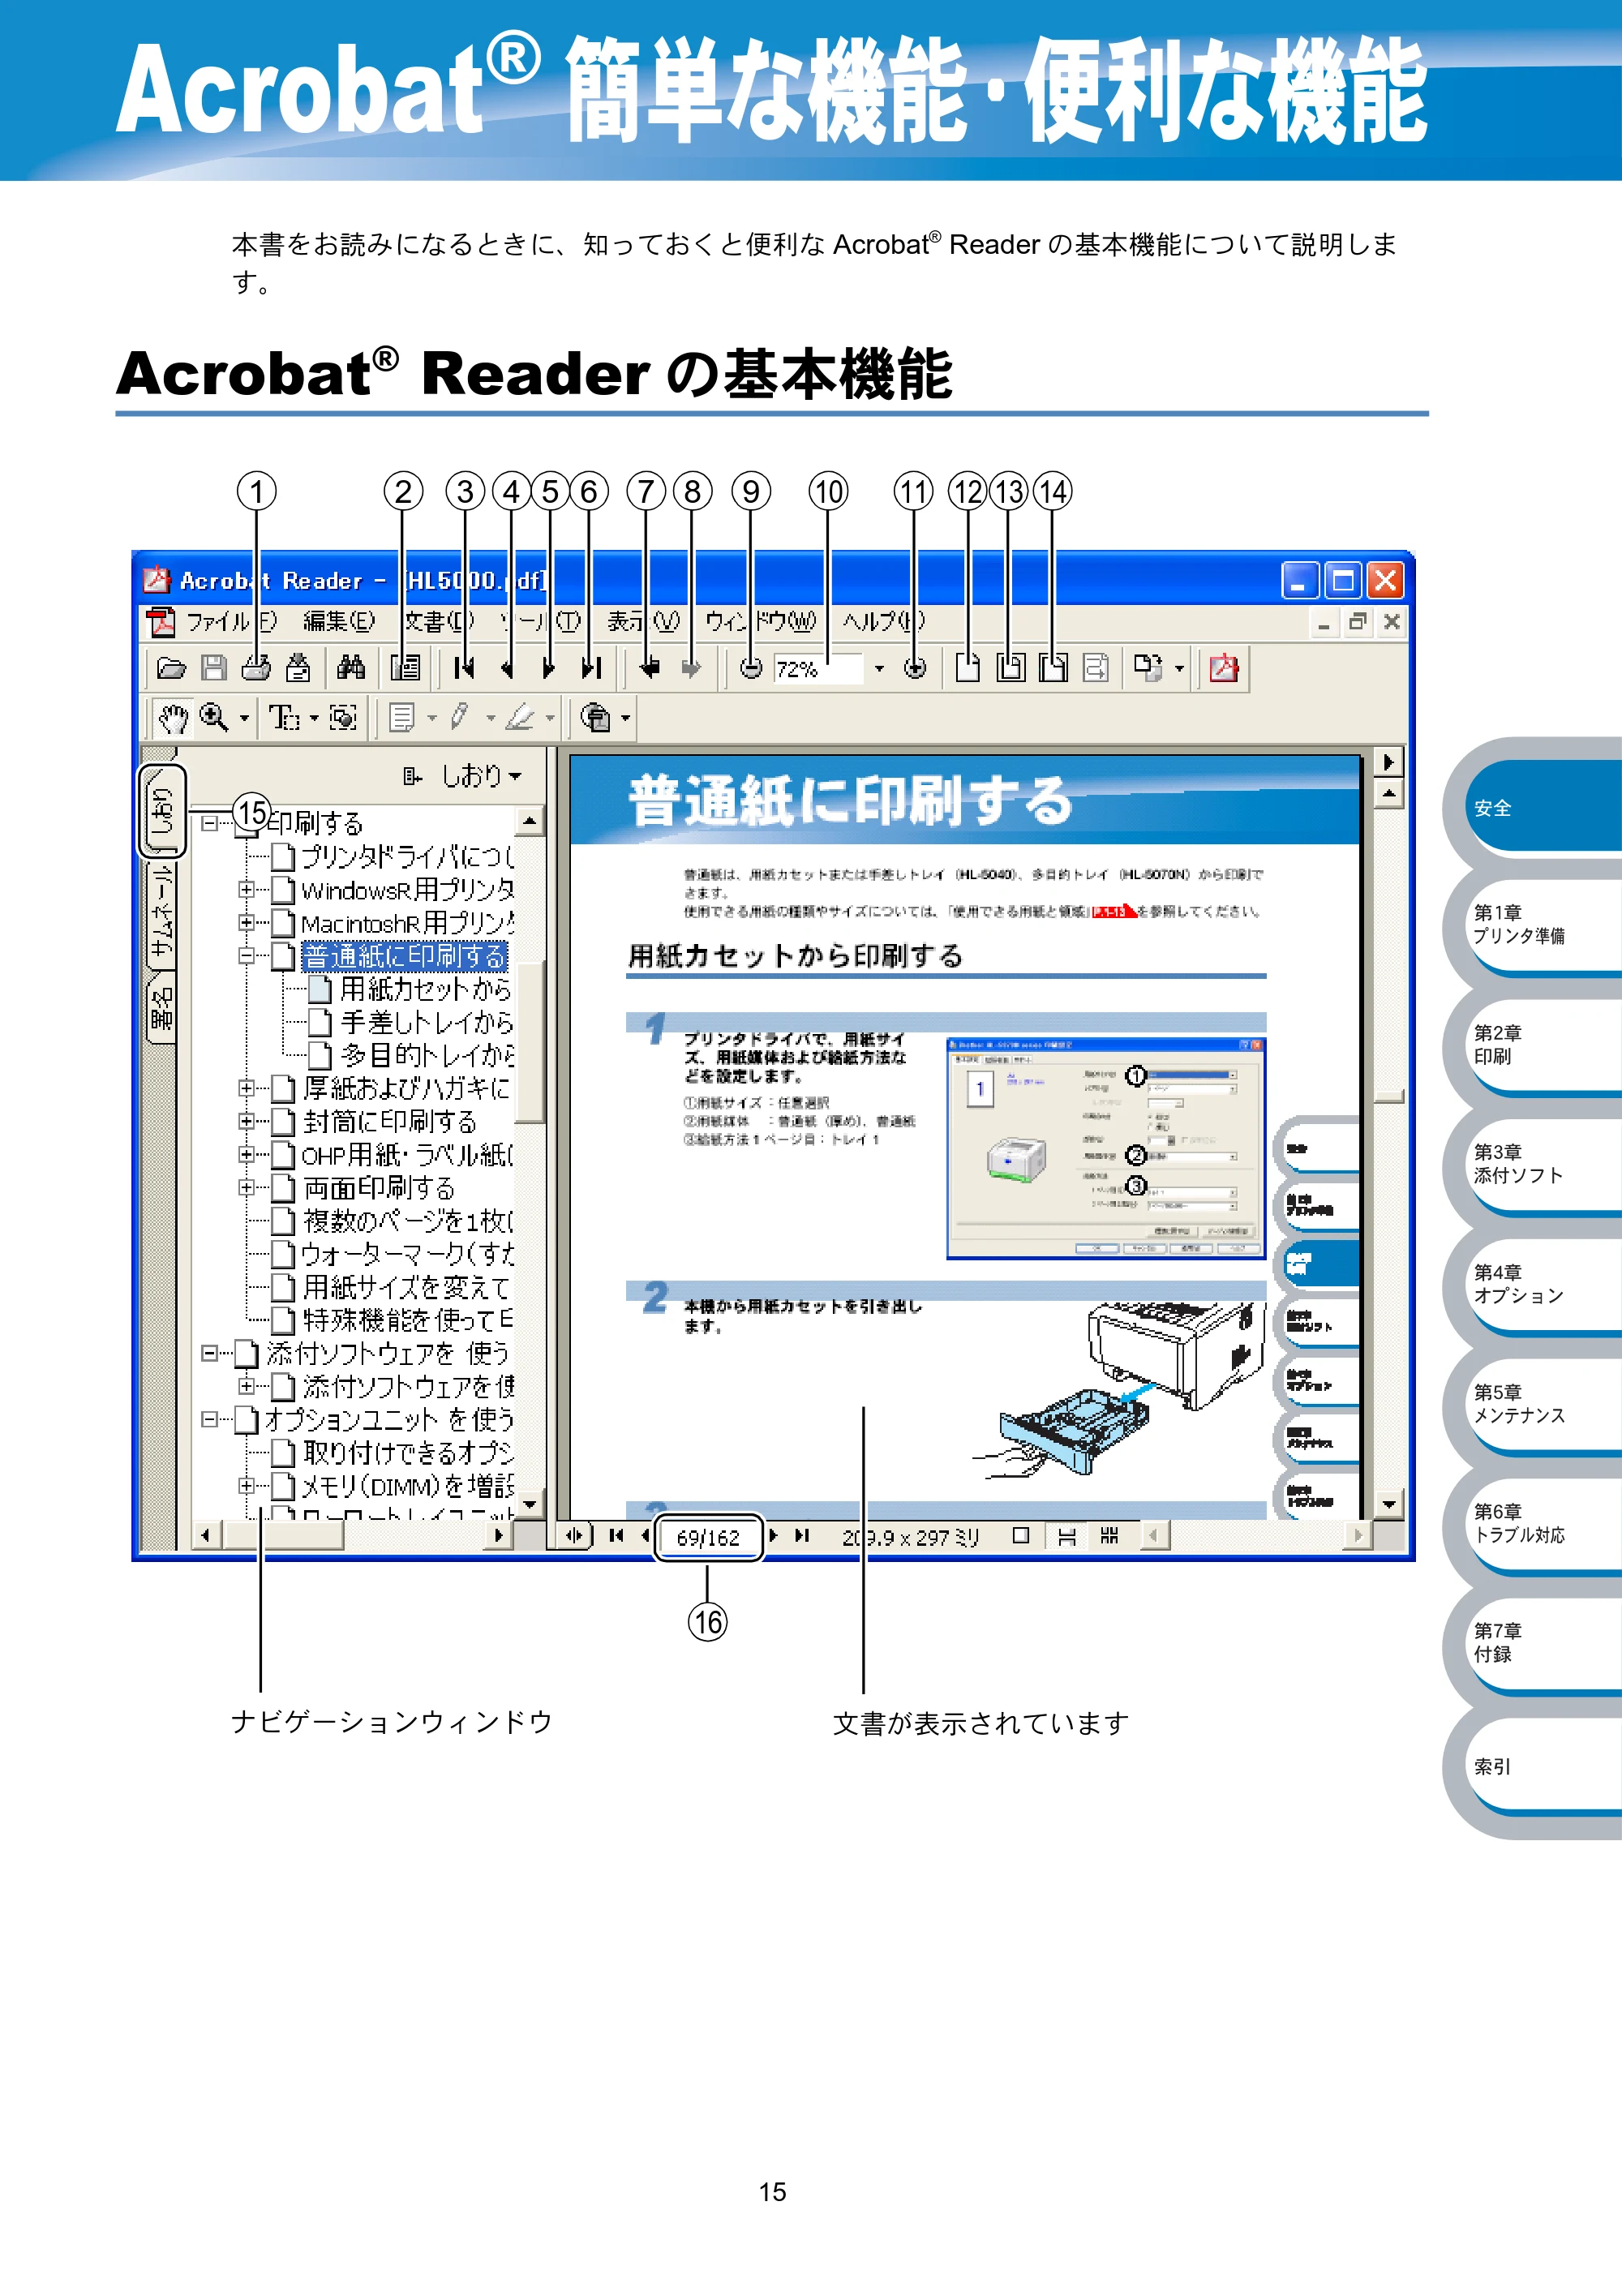Click status bar next page arrow
This screenshot has height=2296, width=1622.
click(x=773, y=1535)
